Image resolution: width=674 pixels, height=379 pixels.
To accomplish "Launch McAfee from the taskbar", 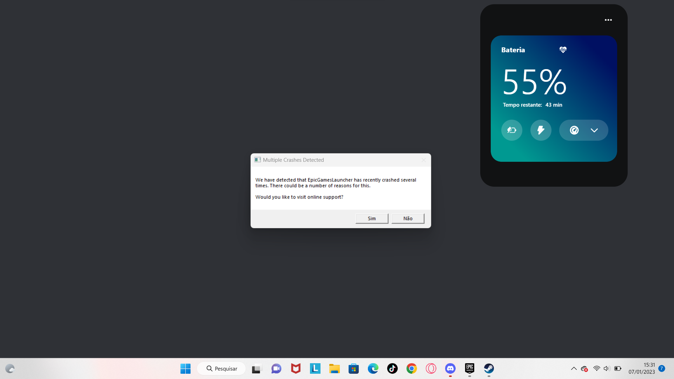I will pos(296,368).
